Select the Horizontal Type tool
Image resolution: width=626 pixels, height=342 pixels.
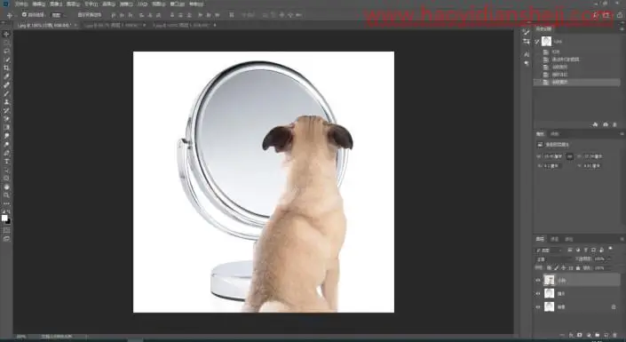[x=6, y=162]
